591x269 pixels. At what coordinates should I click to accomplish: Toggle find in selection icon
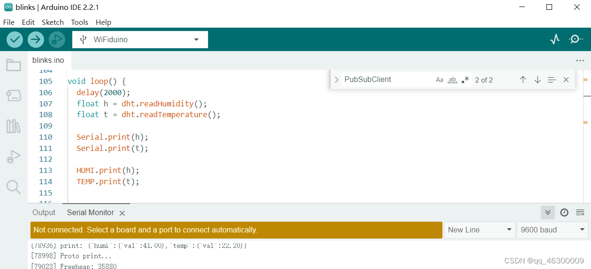(552, 80)
